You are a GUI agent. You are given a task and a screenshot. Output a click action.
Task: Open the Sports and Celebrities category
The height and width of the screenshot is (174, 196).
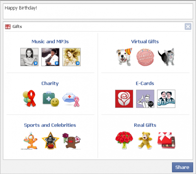pos(50,125)
